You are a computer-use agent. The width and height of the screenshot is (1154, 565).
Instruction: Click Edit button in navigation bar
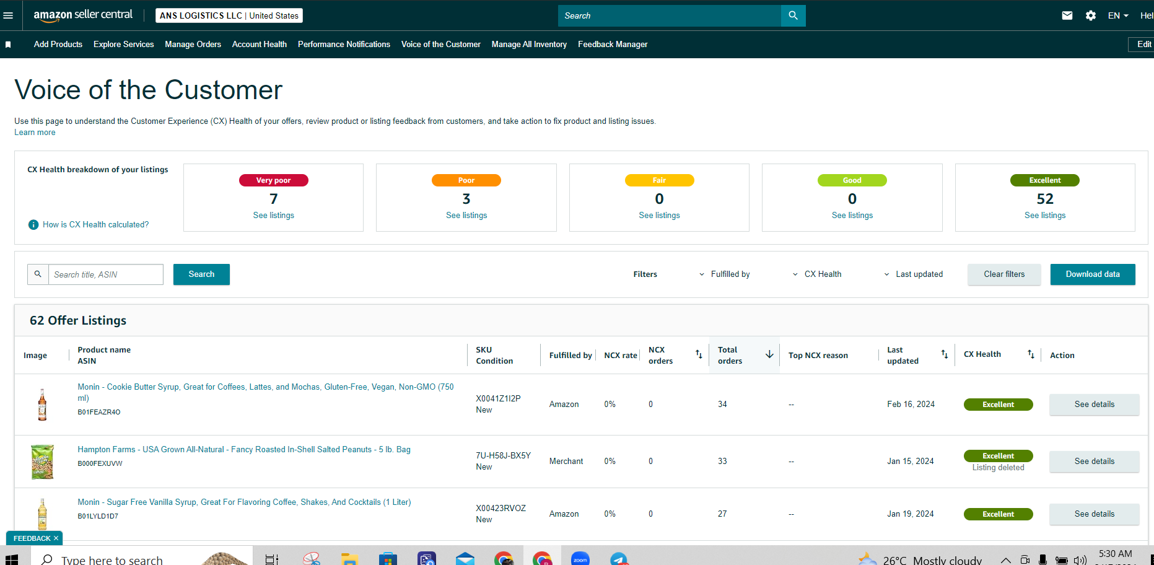[x=1142, y=45]
